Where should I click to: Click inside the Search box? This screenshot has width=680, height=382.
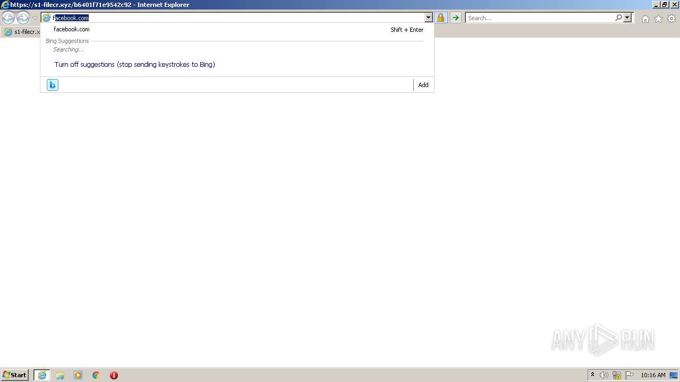539,18
